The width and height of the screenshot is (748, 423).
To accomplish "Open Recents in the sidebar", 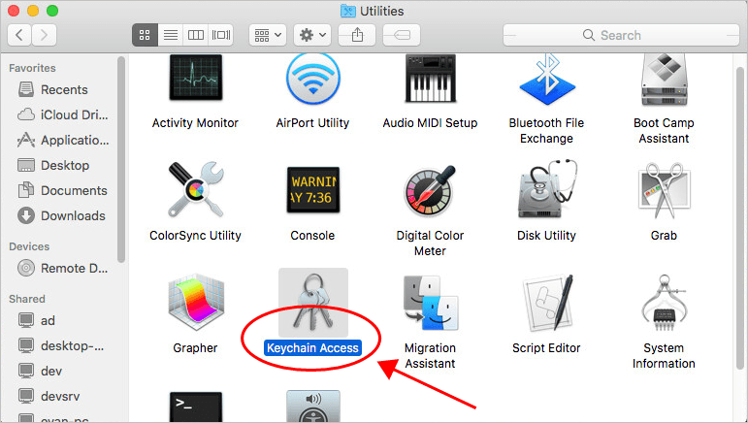I will pos(63,89).
